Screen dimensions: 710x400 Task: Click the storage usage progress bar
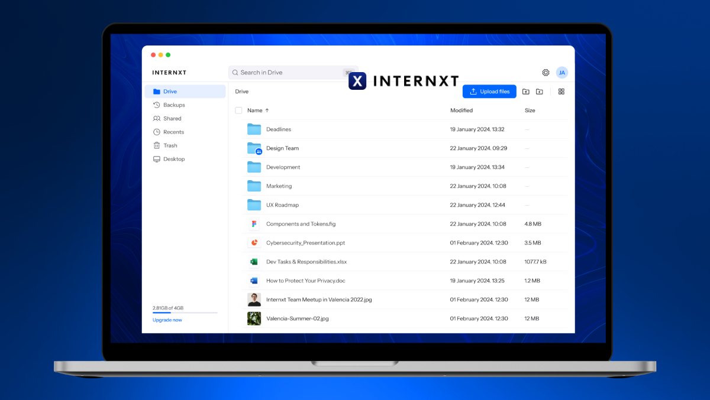(185, 313)
